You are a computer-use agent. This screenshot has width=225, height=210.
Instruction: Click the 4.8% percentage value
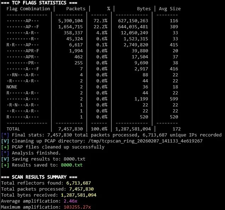(102, 33)
